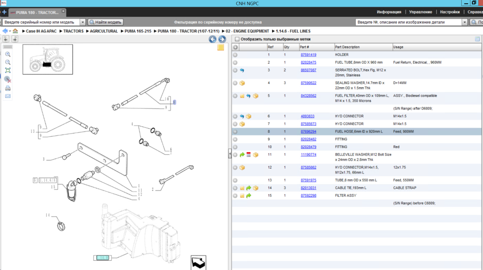The height and width of the screenshot is (270, 483).
Task: Close the PUMA 180 - TRACTOR tab
Action: coord(63,11)
